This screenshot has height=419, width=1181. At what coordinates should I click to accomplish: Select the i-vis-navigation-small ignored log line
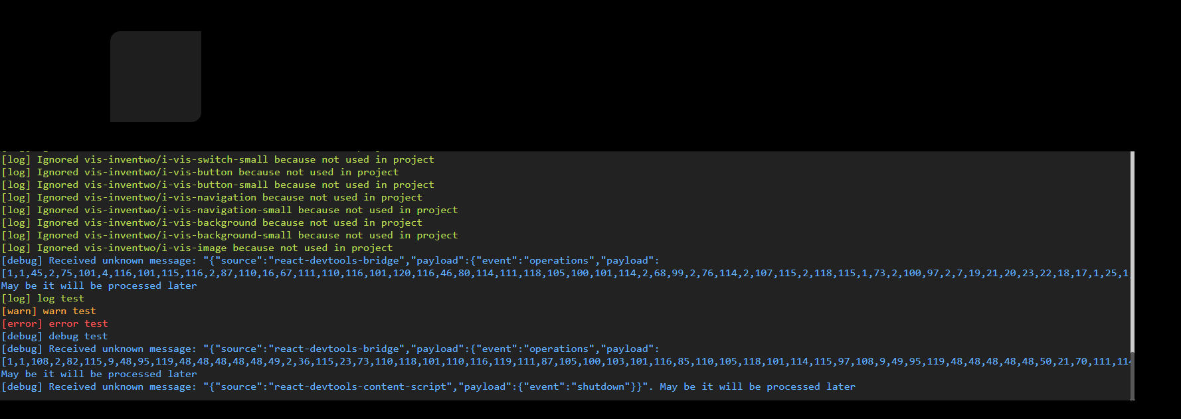(x=230, y=210)
